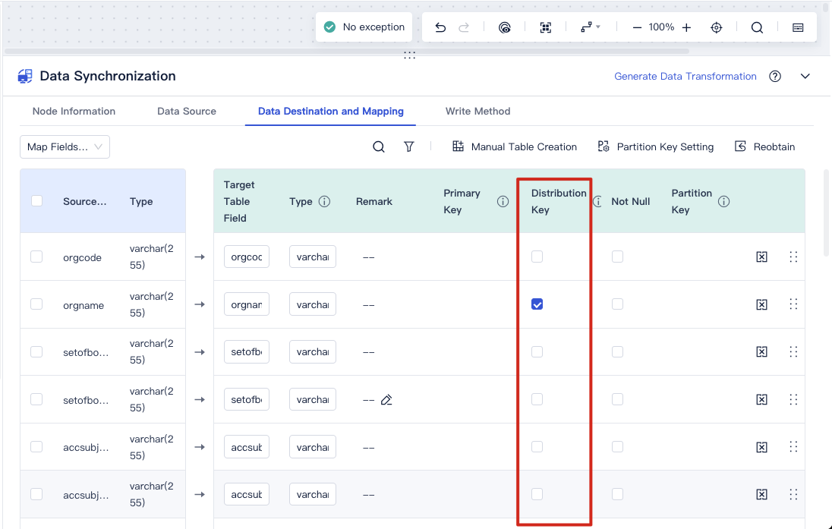Select the Data Destination and Mapping tab
Image resolution: width=832 pixels, height=529 pixels.
pos(330,112)
